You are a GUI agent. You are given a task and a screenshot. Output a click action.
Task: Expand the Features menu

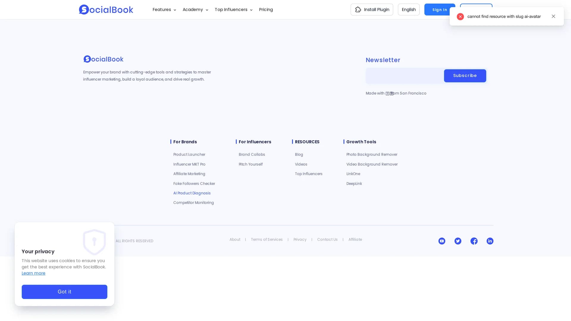(164, 10)
